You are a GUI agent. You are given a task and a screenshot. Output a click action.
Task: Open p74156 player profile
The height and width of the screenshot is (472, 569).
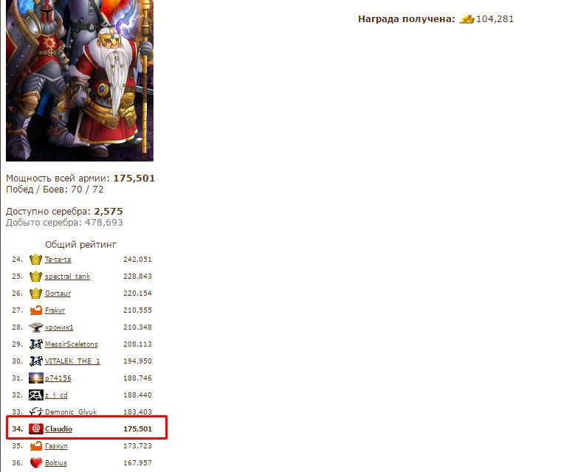click(58, 378)
